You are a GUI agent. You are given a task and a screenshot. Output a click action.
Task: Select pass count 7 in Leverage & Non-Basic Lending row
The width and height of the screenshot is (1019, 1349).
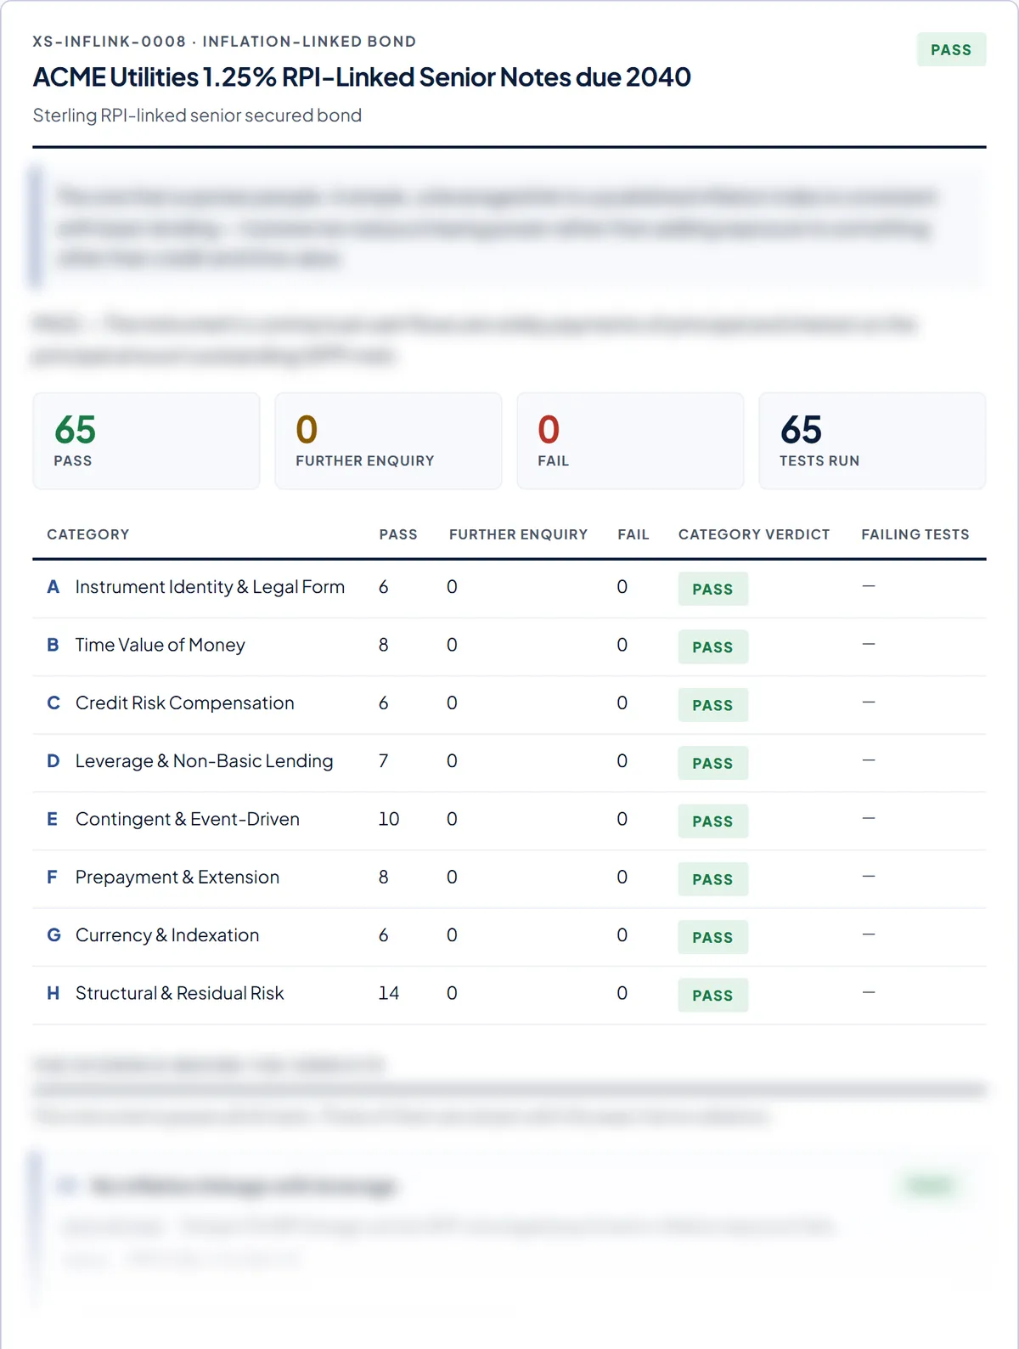[384, 761]
